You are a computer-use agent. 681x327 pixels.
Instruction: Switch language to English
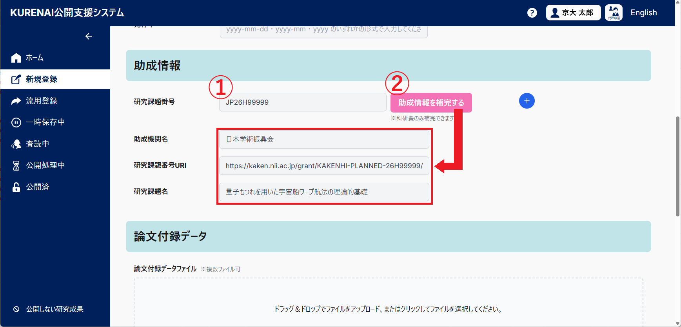tap(643, 13)
